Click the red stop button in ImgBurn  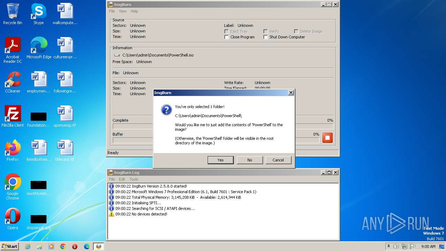click(327, 138)
